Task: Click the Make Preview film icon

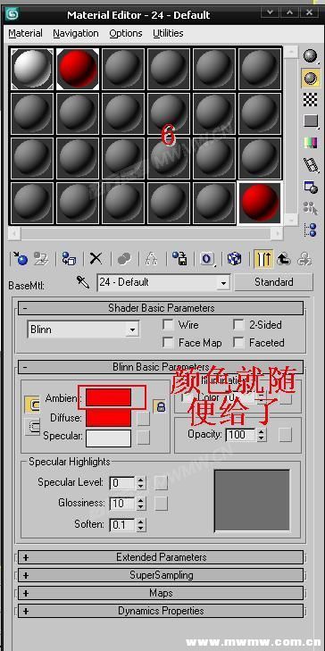Action: pos(311,164)
